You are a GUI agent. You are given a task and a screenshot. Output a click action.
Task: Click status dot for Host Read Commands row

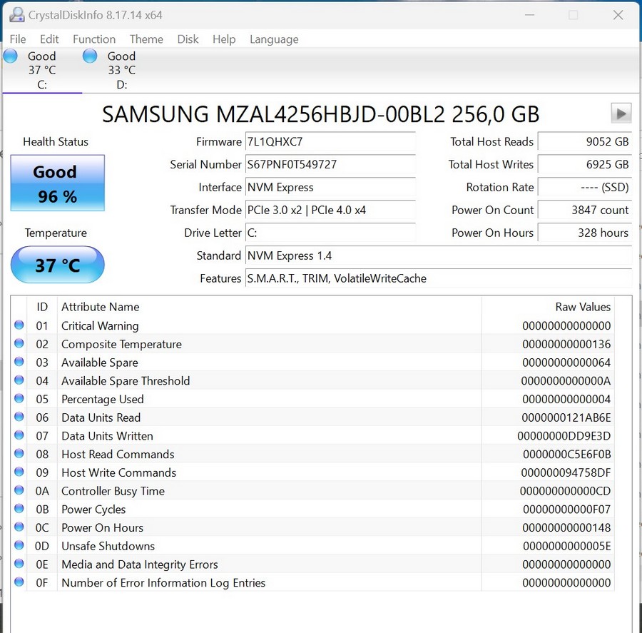pos(19,453)
